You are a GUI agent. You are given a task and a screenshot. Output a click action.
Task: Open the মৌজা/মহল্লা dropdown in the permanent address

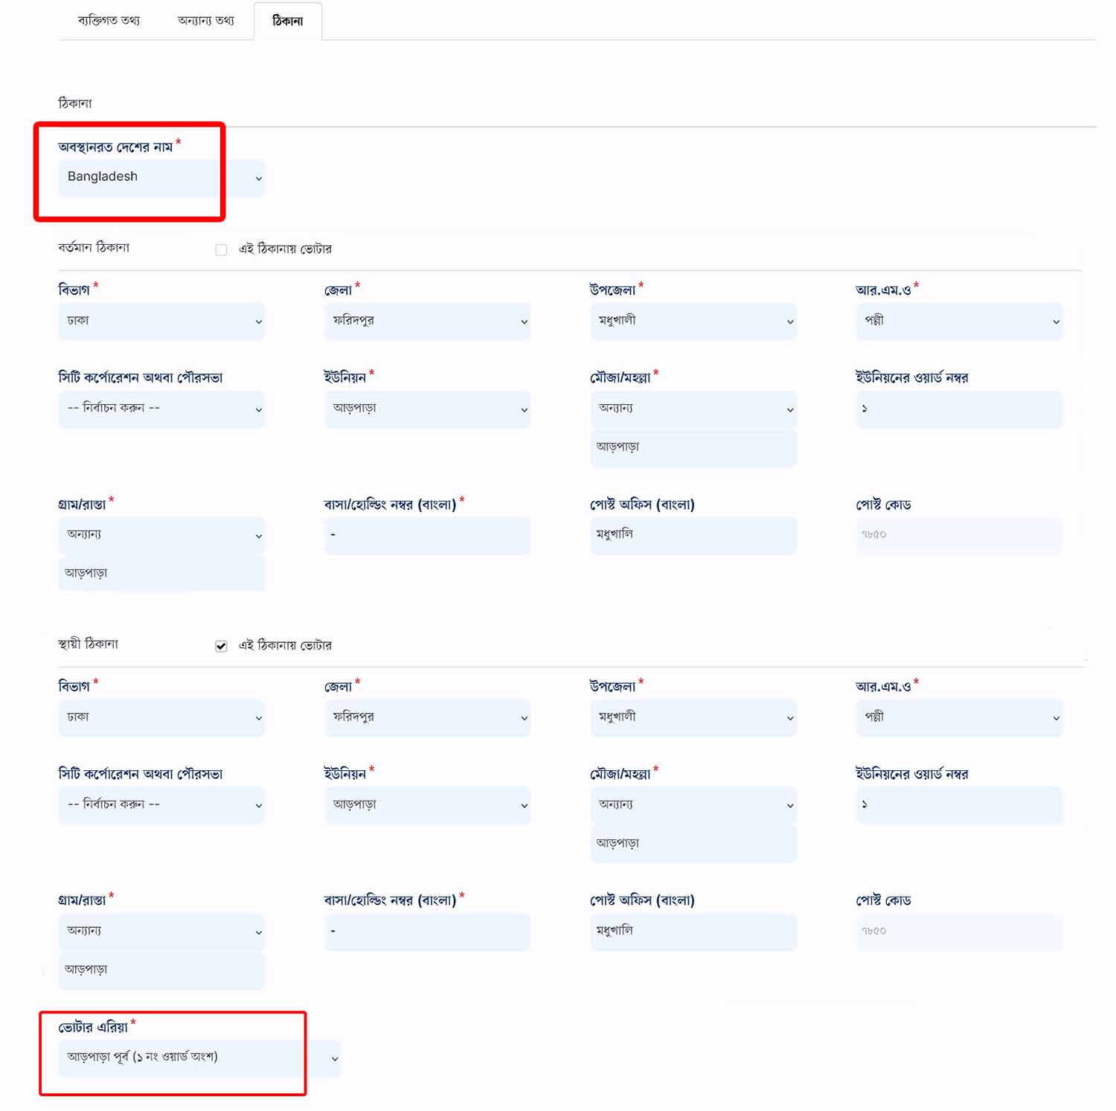pos(693,805)
